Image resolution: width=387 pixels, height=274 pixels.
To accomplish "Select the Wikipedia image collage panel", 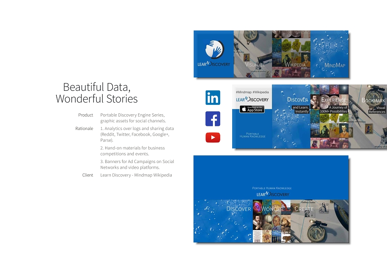I will 291,54.
